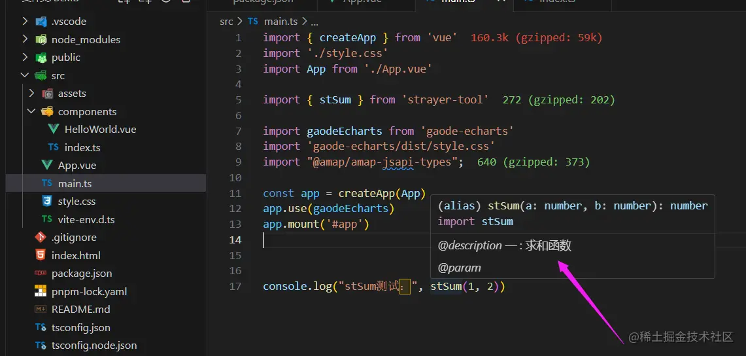Expand the .vscode folder chevron
Screen dimensions: 746x356
(x=25, y=22)
